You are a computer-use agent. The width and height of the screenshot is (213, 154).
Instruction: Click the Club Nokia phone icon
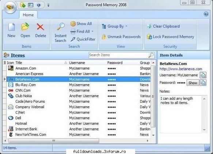click(x=11, y=96)
